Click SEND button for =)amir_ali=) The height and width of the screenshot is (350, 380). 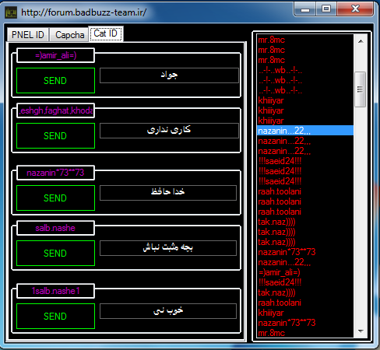pyautogui.click(x=55, y=81)
